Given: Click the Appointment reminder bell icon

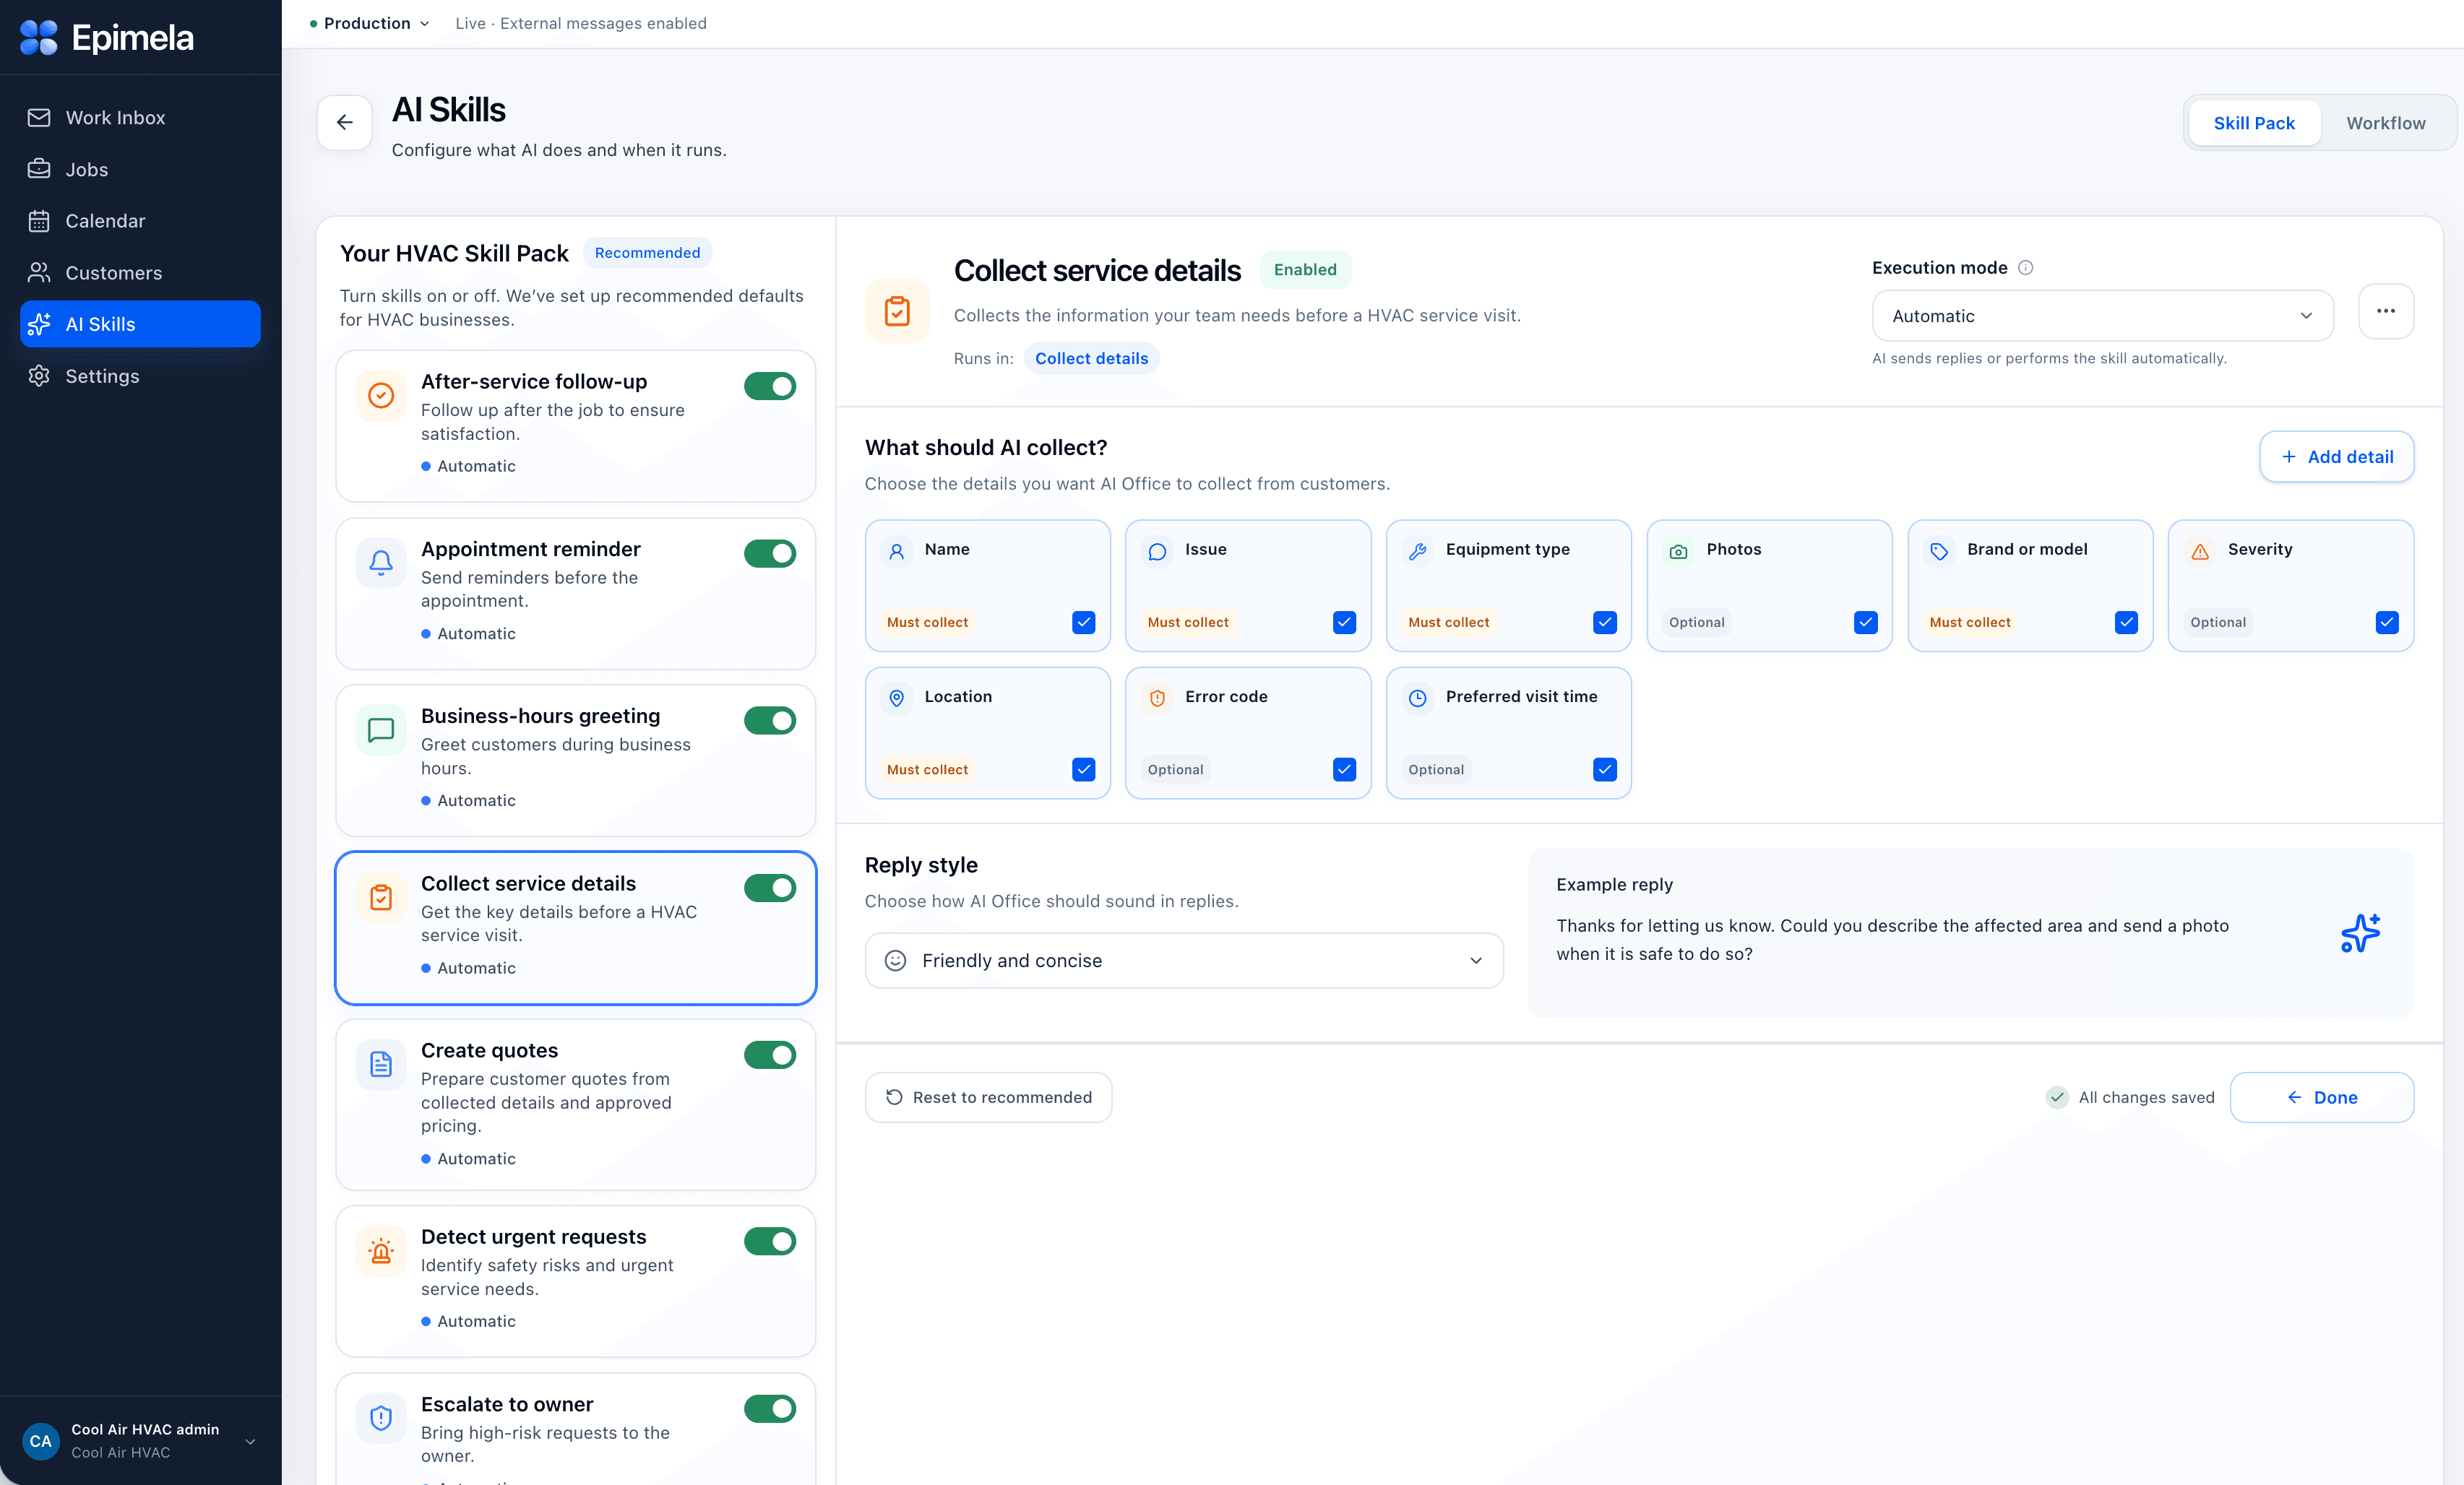Looking at the screenshot, I should click(x=381, y=563).
